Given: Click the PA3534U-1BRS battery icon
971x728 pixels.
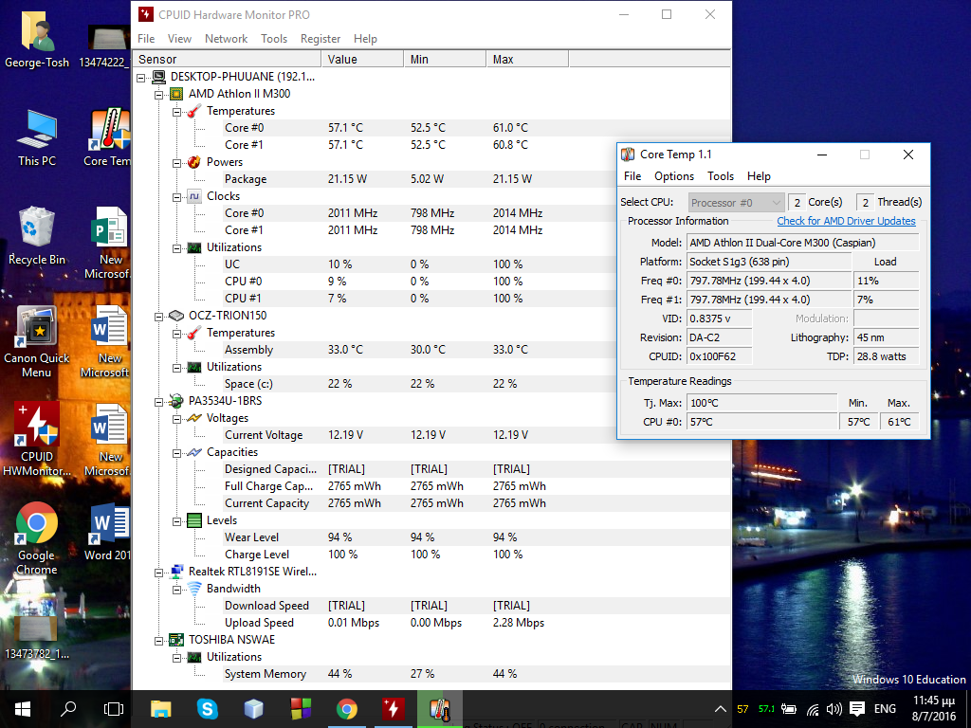Looking at the screenshot, I should (x=176, y=401).
